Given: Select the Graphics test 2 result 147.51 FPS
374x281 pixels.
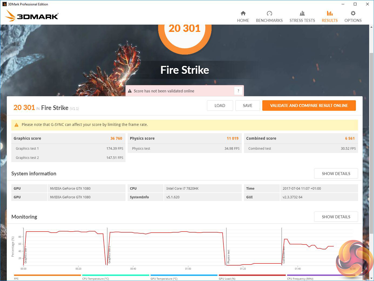Looking at the screenshot, I should [115, 158].
